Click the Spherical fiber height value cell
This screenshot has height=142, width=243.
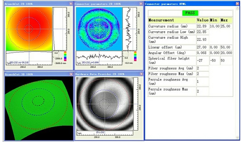[x=202, y=61]
